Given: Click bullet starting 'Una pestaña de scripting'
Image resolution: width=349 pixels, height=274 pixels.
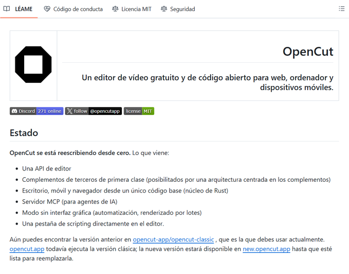Looking at the screenshot, I should (x=93, y=224).
